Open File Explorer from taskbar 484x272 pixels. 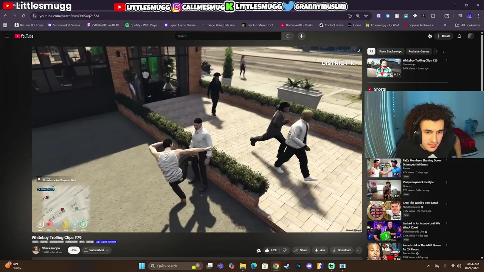243,266
